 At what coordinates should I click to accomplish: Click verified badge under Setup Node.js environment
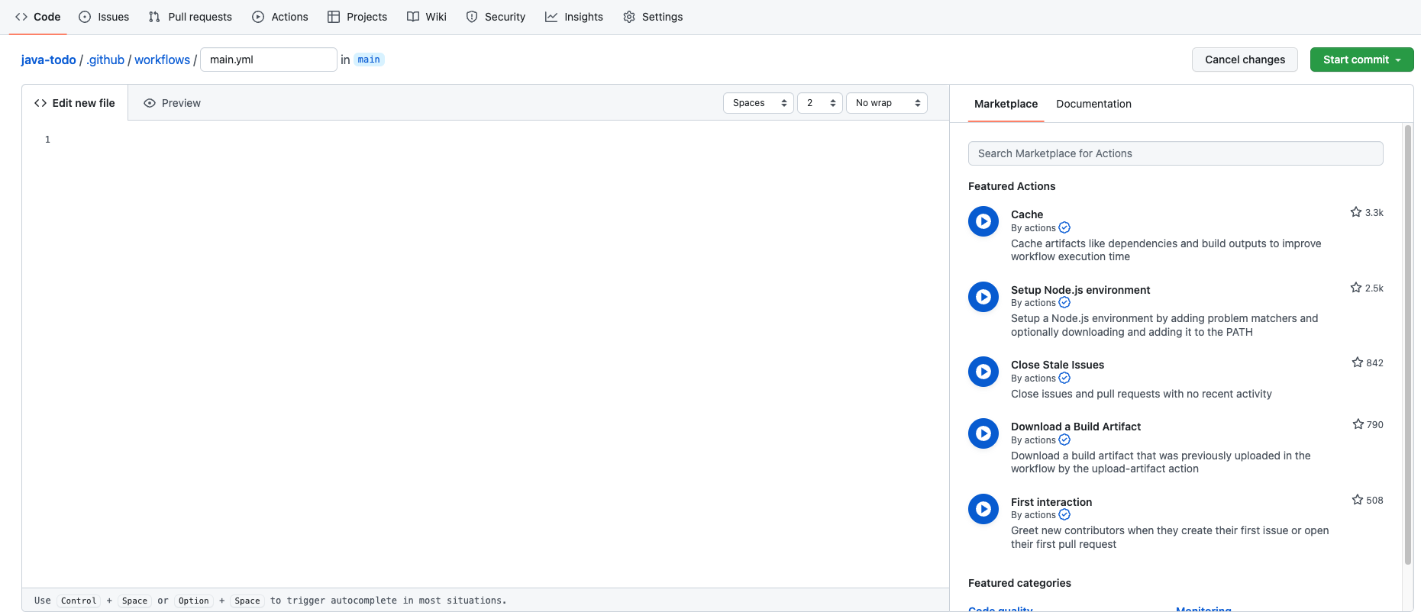click(1064, 302)
